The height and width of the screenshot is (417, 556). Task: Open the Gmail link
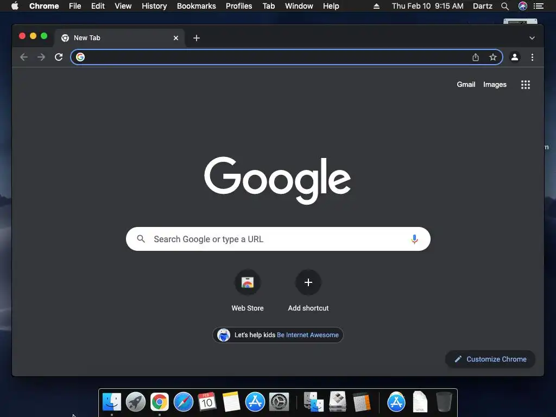tap(466, 84)
